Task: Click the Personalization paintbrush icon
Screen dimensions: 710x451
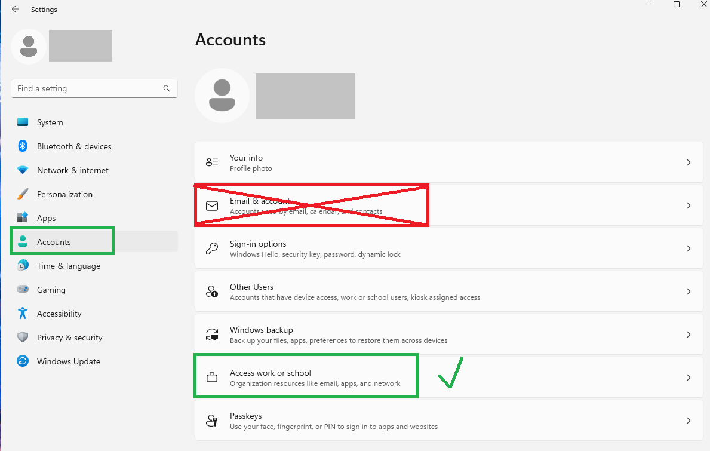Action: pyautogui.click(x=23, y=194)
